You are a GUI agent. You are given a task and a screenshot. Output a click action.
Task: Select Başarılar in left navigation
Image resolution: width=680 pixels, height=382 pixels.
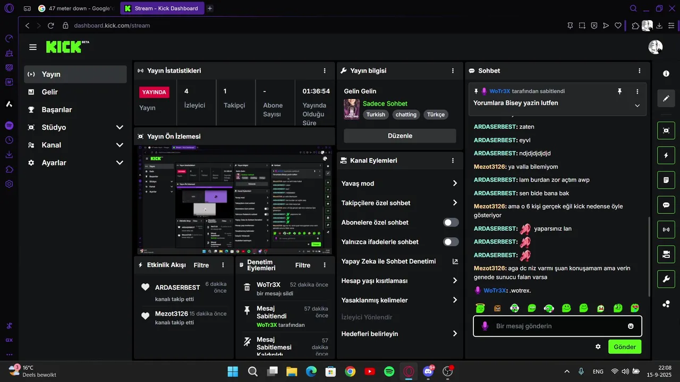(75, 110)
